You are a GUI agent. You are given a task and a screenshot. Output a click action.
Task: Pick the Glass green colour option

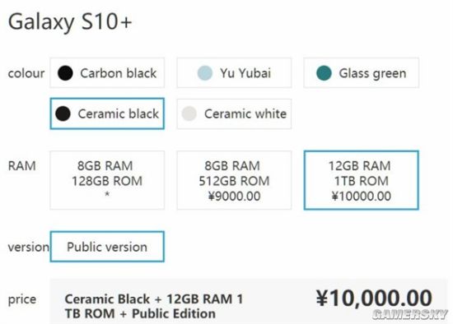click(361, 72)
